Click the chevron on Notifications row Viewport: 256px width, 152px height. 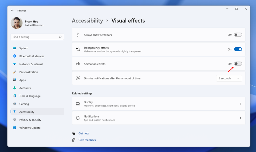click(x=240, y=118)
